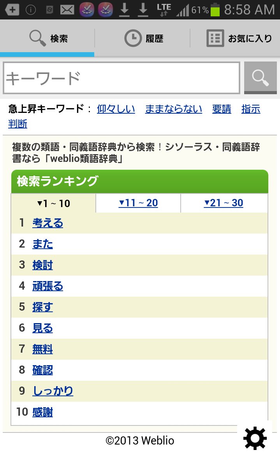Open trending keyword ままならない
This screenshot has width=280, height=457.
click(174, 109)
